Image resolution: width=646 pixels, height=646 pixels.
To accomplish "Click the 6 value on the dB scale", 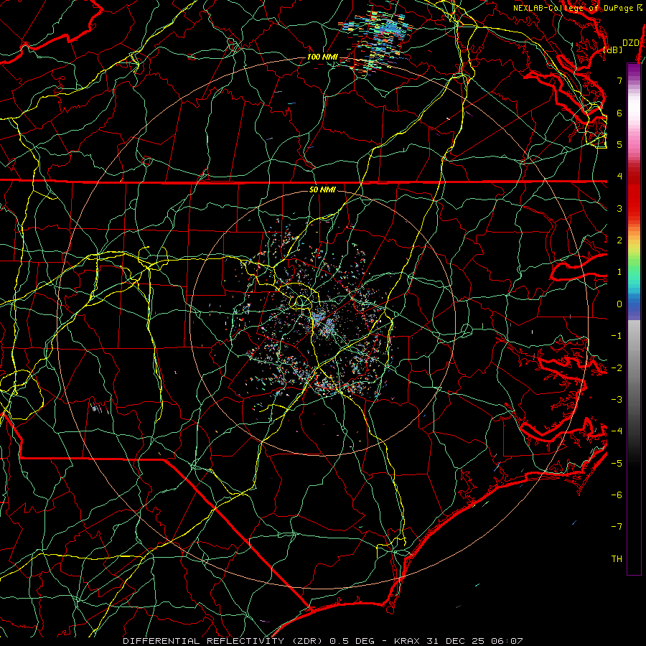I will click(x=619, y=113).
